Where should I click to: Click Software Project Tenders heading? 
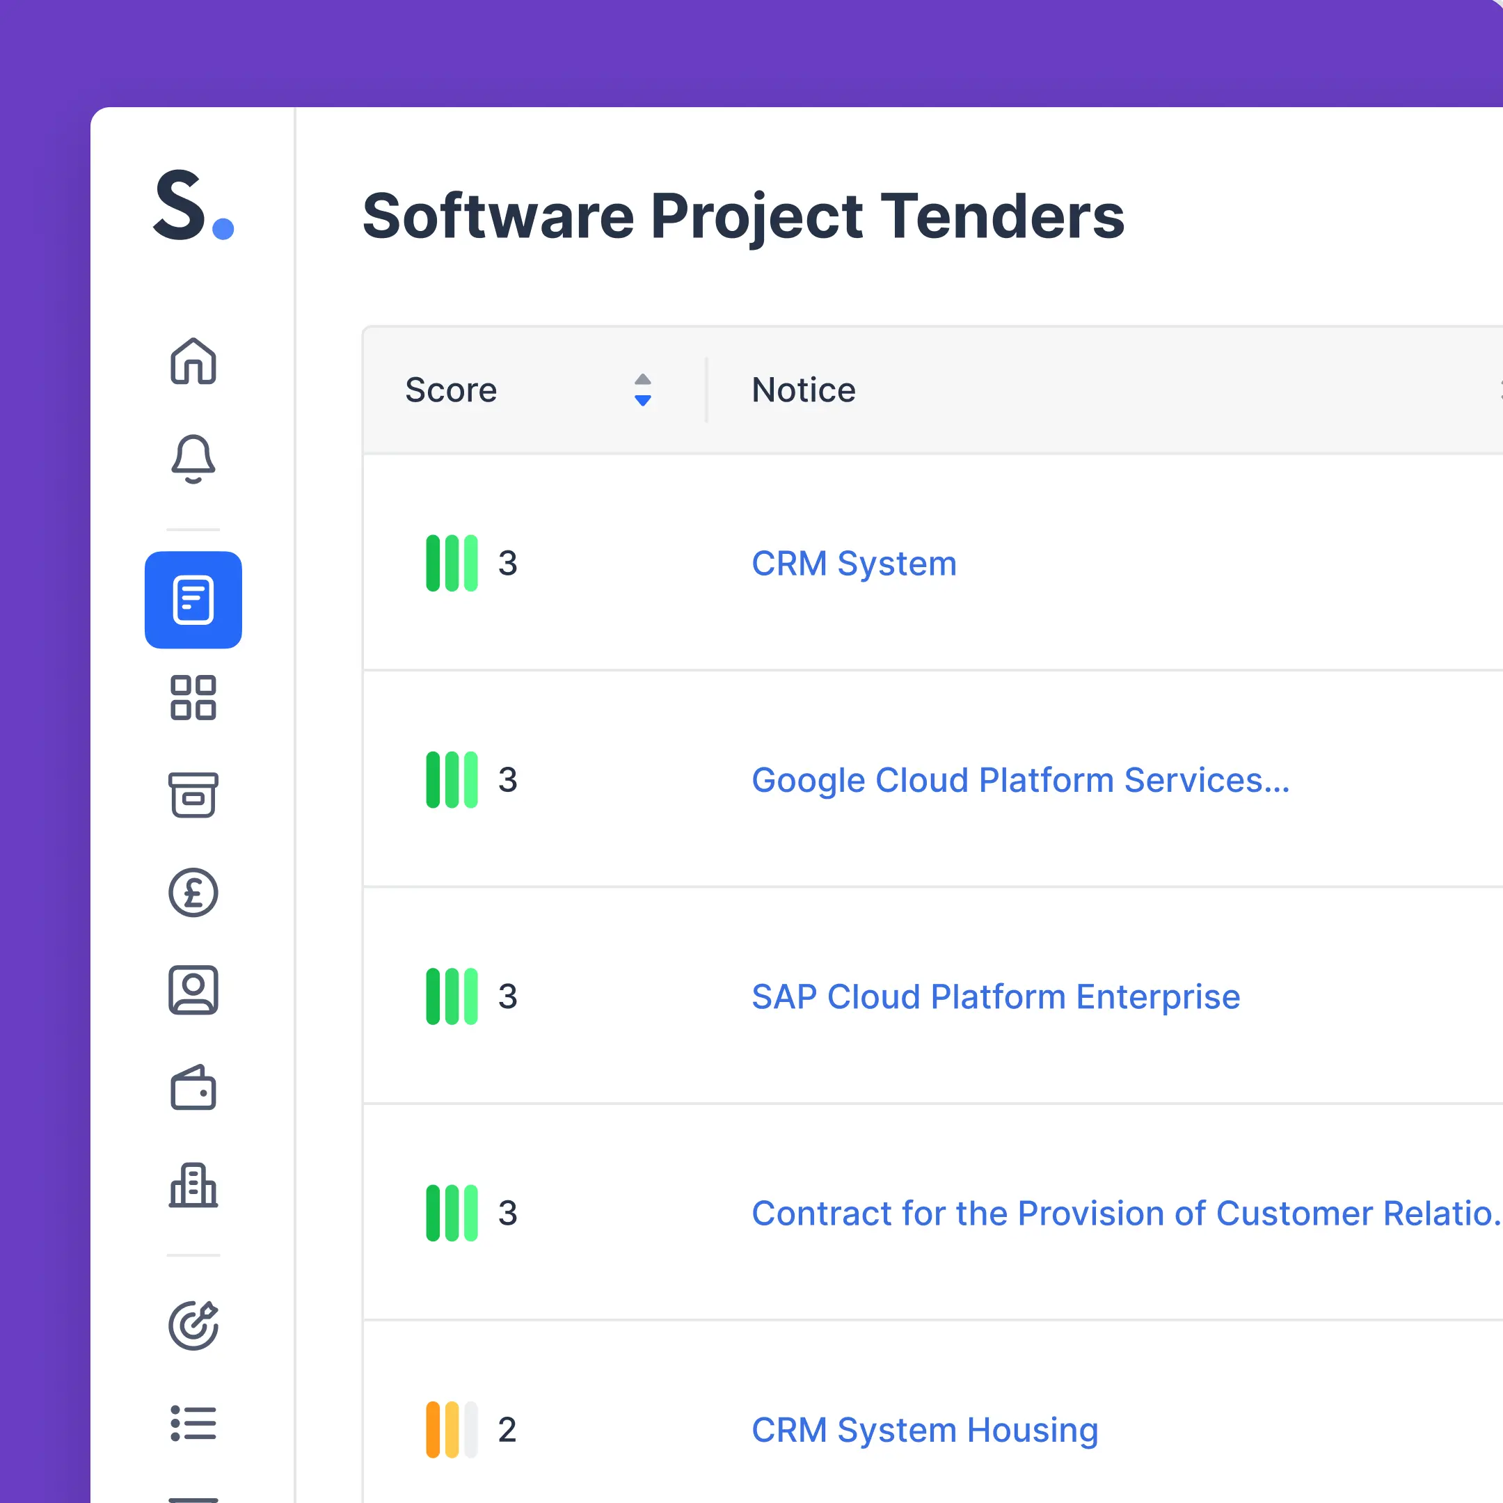[x=744, y=216]
